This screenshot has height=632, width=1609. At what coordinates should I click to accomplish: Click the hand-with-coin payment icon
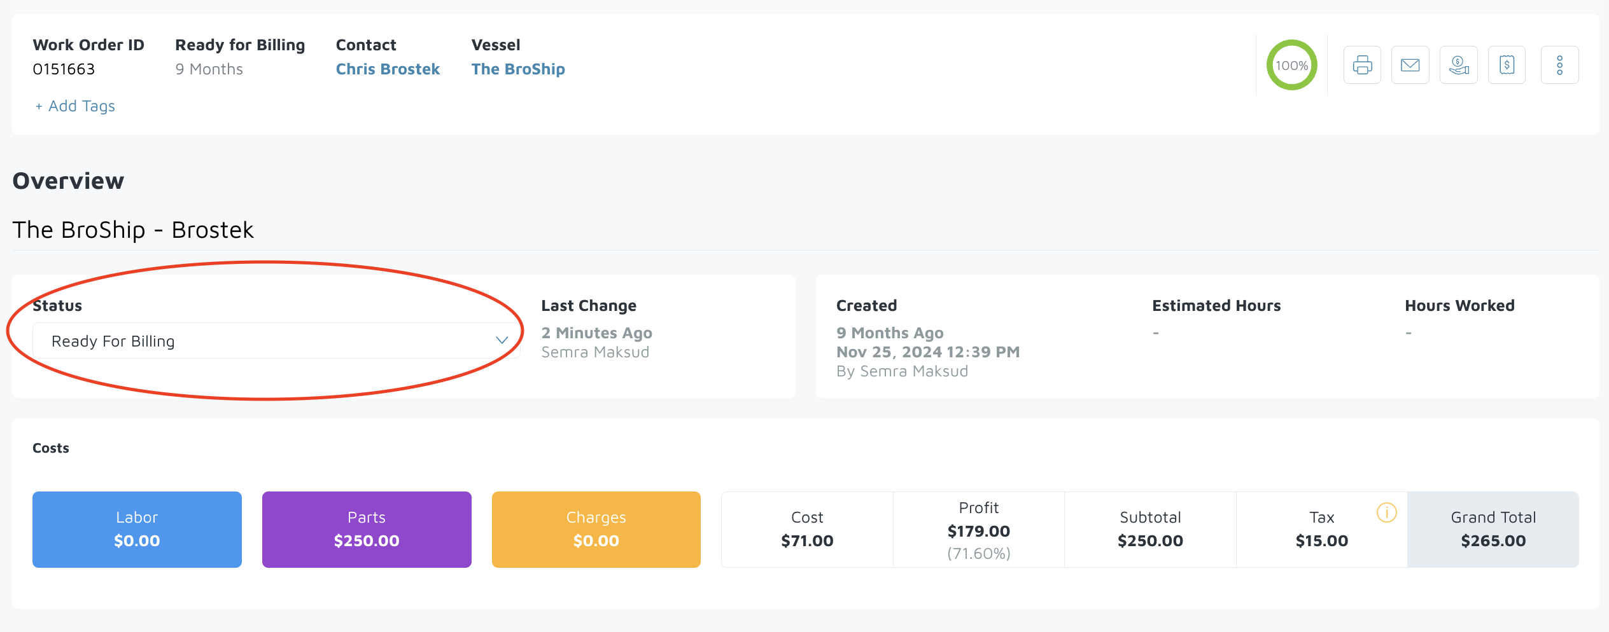click(x=1459, y=65)
